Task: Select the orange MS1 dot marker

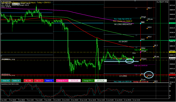Action: coord(154,82)
